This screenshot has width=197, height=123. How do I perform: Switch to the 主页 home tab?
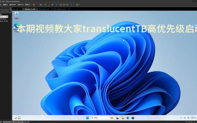[17, 9]
